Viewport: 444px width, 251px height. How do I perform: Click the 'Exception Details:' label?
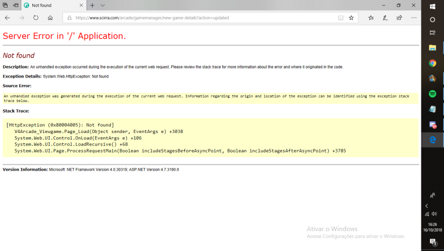[22, 76]
